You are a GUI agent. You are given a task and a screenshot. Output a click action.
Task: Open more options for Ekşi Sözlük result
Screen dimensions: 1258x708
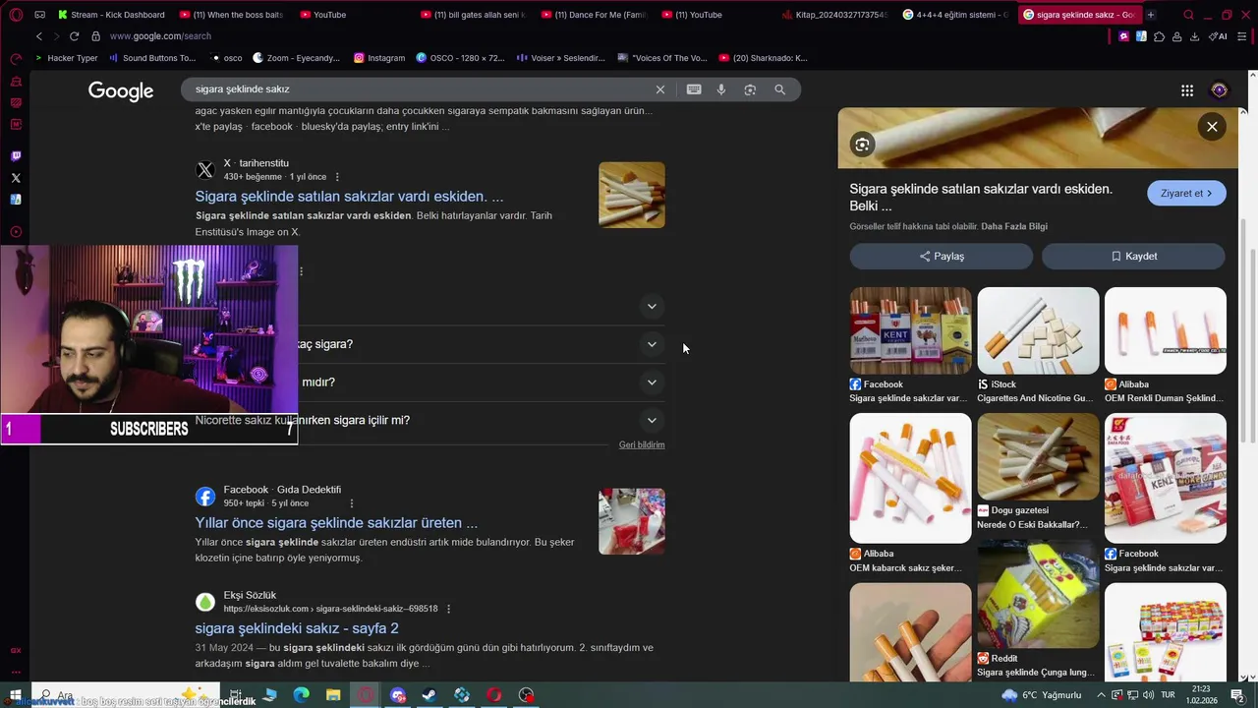[x=448, y=609]
